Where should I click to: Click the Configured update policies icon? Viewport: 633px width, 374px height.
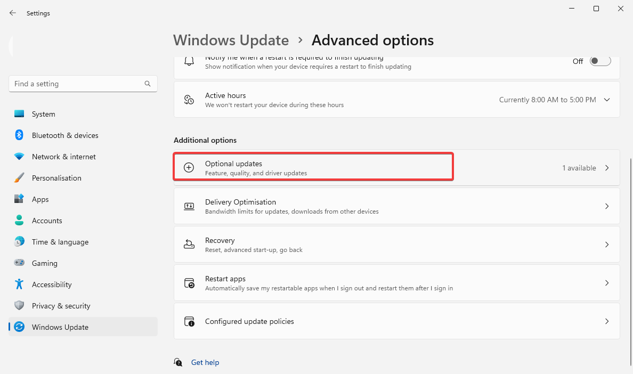point(189,321)
